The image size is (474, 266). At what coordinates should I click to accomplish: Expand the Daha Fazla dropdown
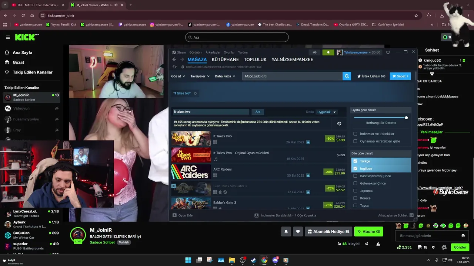pyautogui.click(x=225, y=76)
